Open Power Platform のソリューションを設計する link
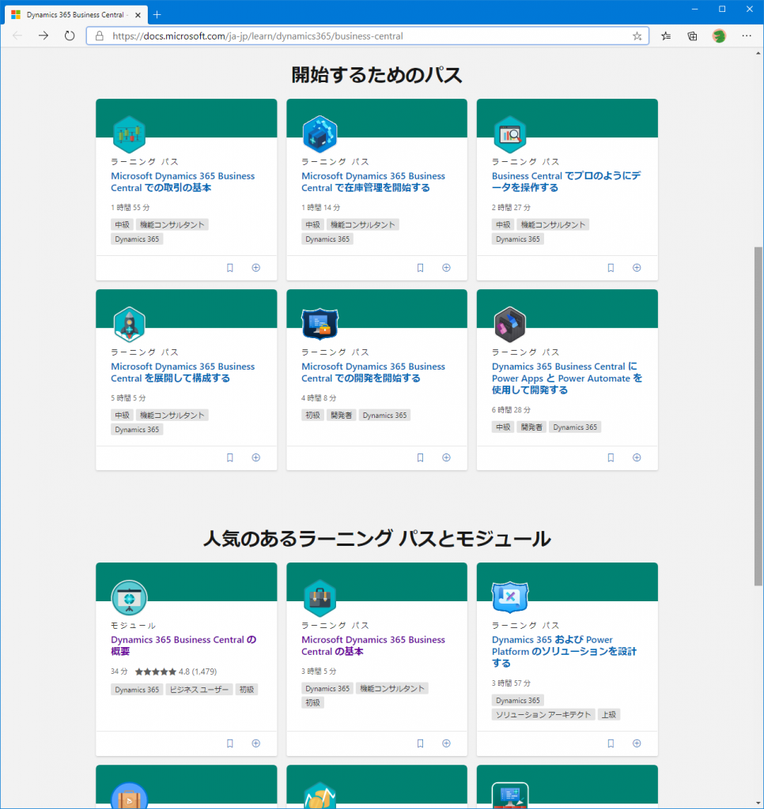The height and width of the screenshot is (809, 764). [564, 651]
